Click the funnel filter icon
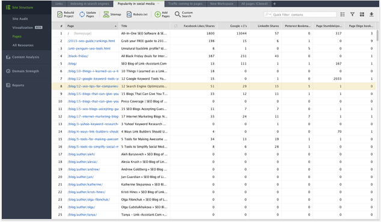 (x=352, y=14)
